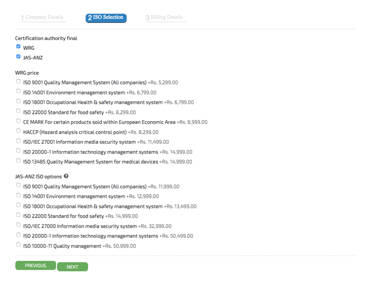Click the help icon beside JAS-ANZ ISO options

(x=66, y=176)
